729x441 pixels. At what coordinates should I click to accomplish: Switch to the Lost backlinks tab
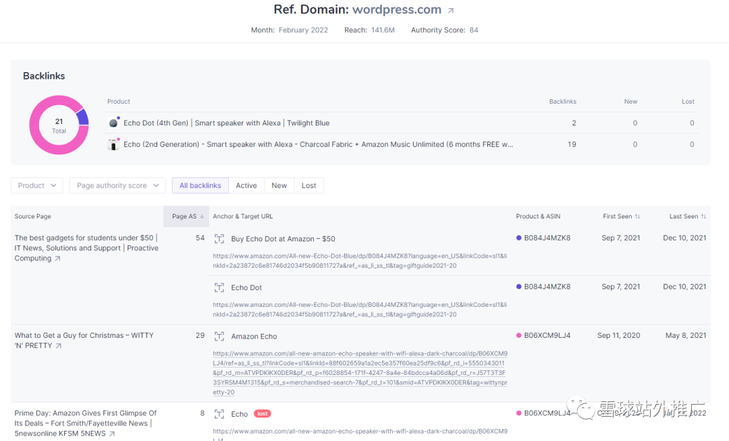click(308, 185)
